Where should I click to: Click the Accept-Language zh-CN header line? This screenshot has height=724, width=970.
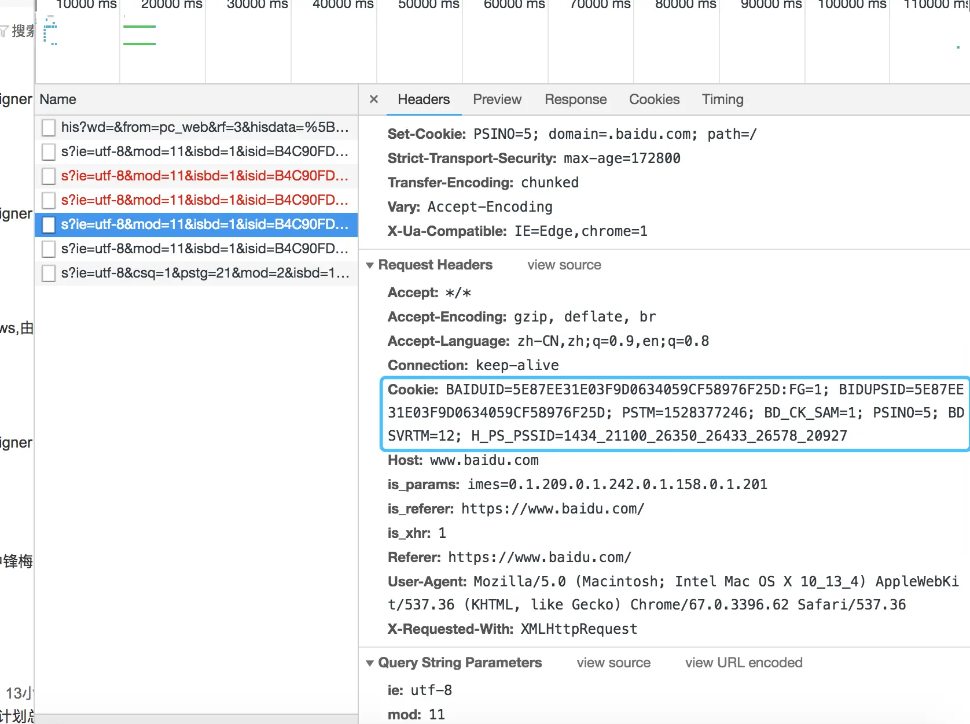pyautogui.click(x=549, y=341)
